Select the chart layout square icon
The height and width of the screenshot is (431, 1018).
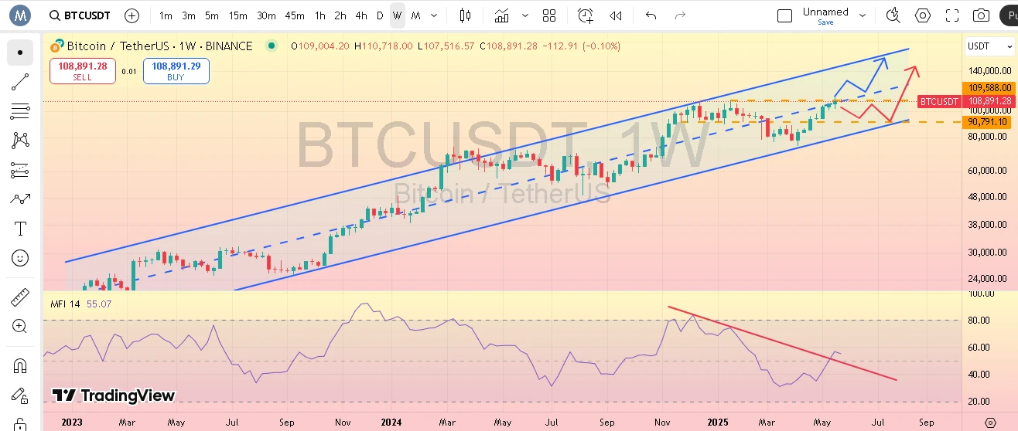point(784,15)
